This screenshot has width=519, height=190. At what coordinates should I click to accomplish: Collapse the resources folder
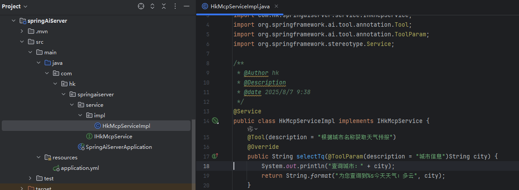pos(39,158)
